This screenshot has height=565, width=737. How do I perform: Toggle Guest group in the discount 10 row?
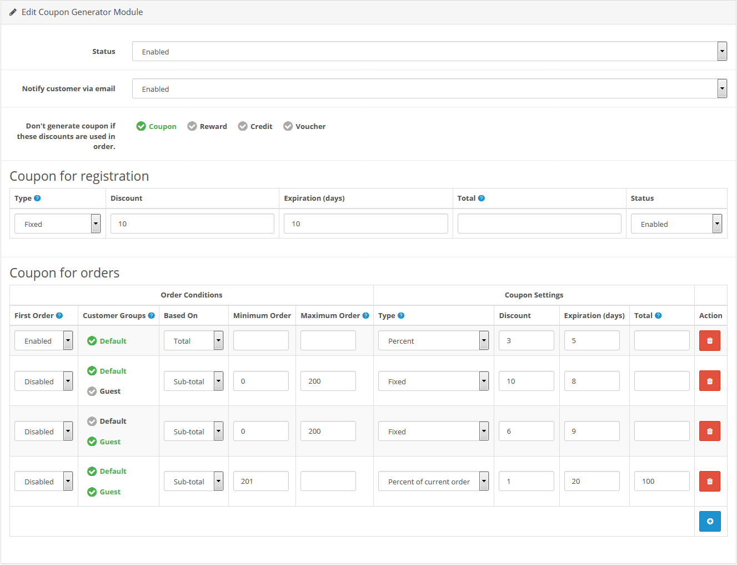point(92,391)
